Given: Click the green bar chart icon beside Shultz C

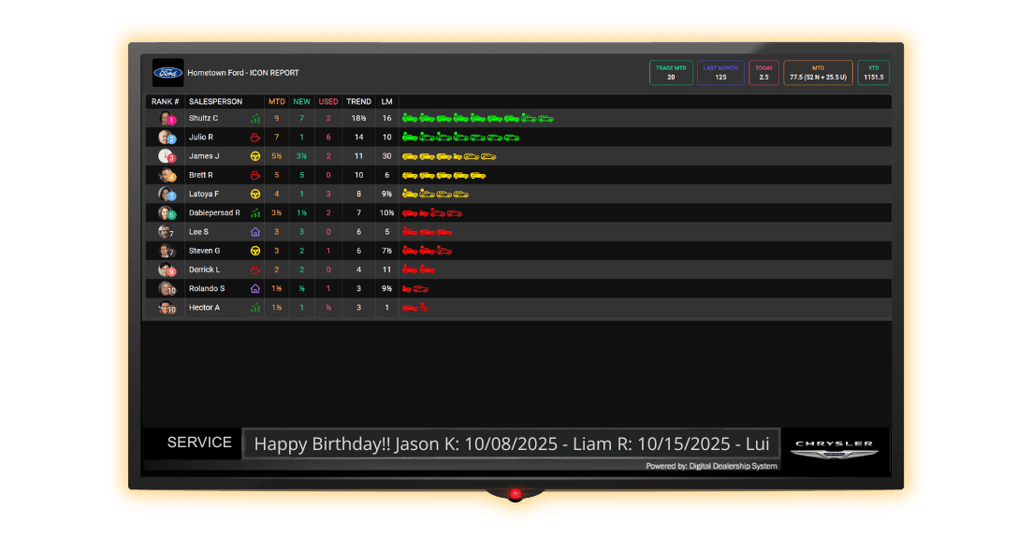Looking at the screenshot, I should click(x=254, y=119).
